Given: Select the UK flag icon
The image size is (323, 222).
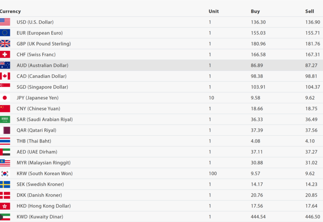Looking at the screenshot, I should (x=5, y=44).
